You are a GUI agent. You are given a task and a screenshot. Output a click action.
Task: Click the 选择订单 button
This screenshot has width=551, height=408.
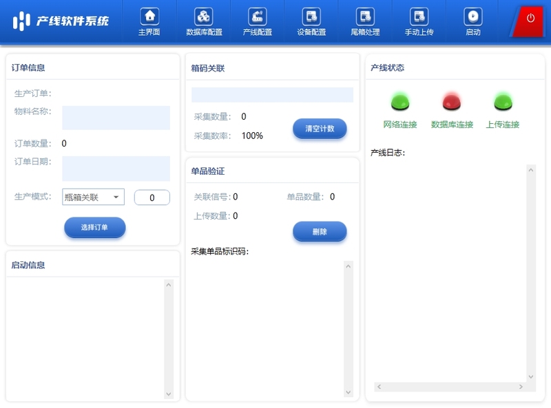pos(95,227)
